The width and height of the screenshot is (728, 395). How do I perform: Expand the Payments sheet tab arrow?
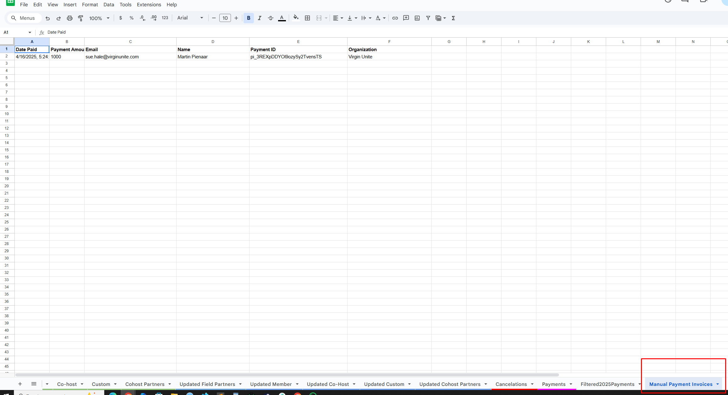pyautogui.click(x=571, y=384)
